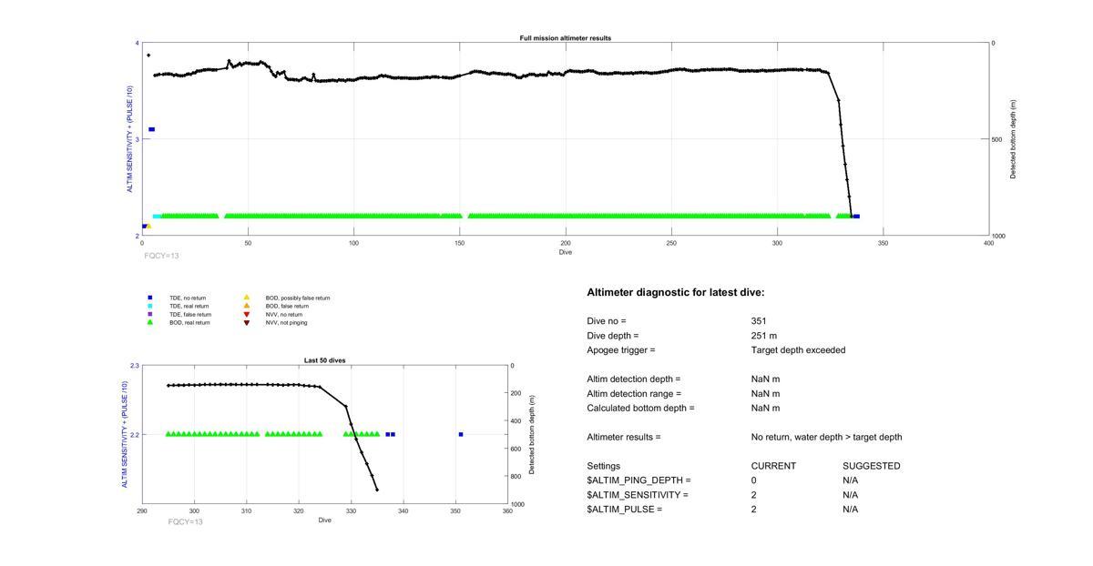Click the 'Altim detection depth =' label
This screenshot has width=1093, height=566.
[634, 379]
